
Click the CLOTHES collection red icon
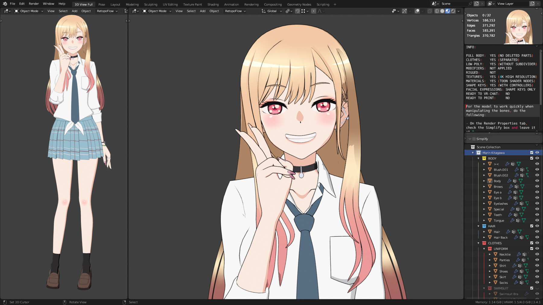pos(484,243)
